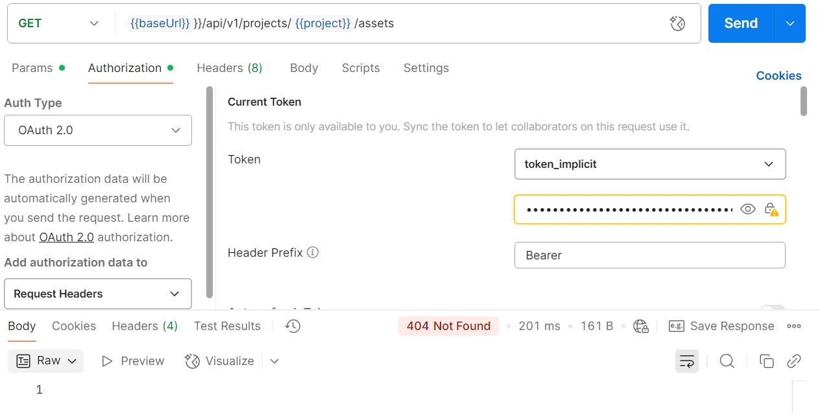Image resolution: width=820 pixels, height=413 pixels.
Task: Switch to the Scripts tab
Action: coord(361,68)
